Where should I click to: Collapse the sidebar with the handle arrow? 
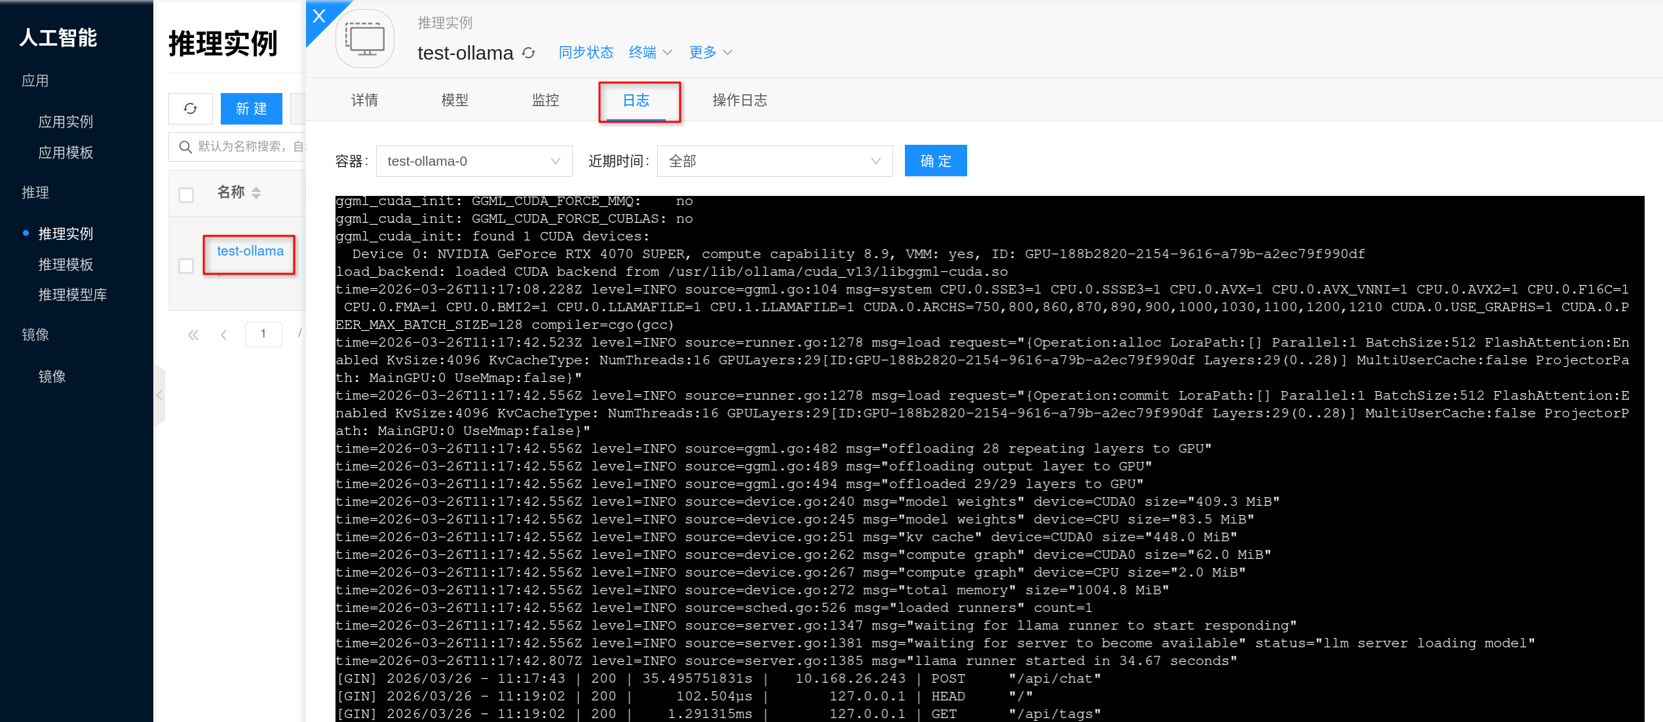pyautogui.click(x=159, y=395)
